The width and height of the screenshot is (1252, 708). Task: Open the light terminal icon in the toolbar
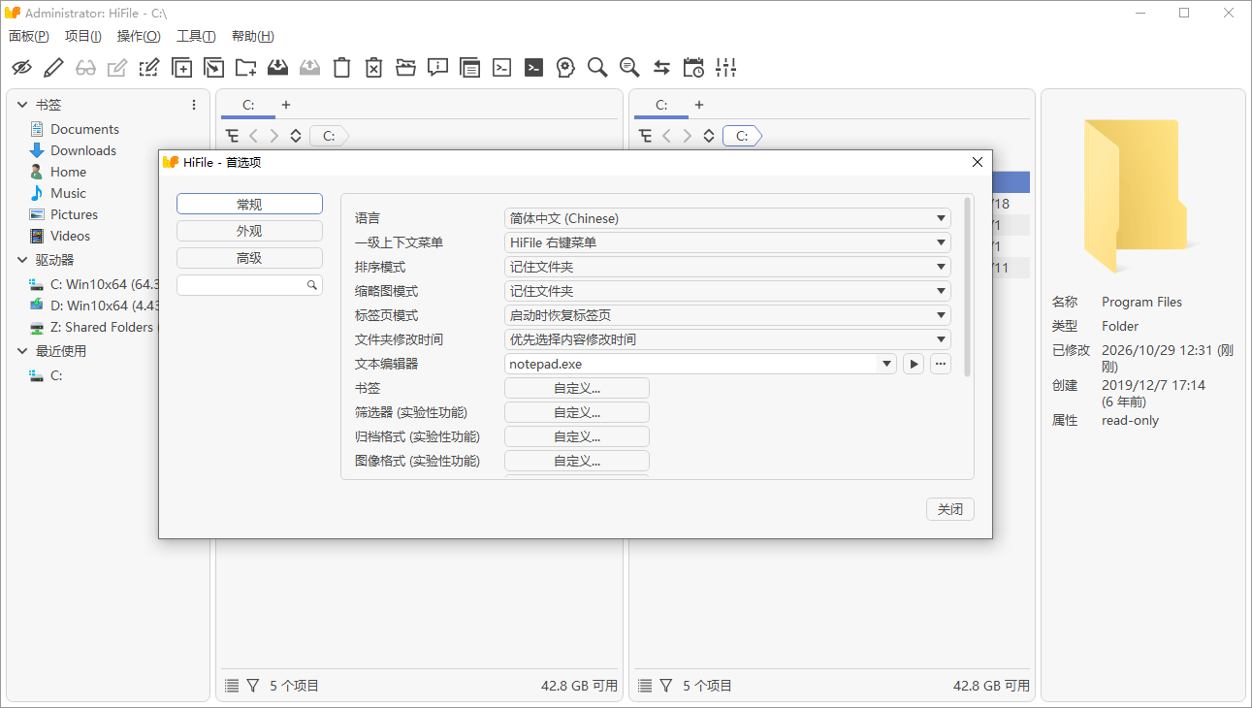pos(501,67)
